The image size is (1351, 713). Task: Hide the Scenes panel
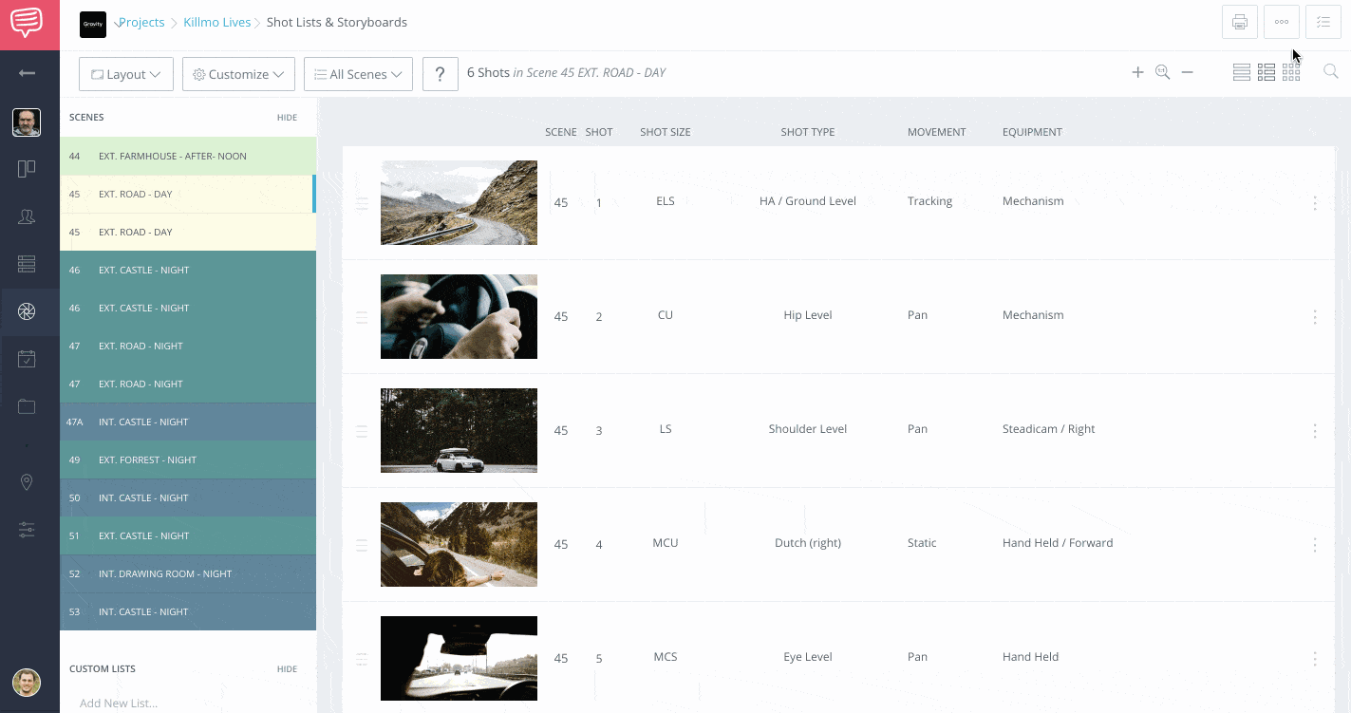[x=287, y=117]
